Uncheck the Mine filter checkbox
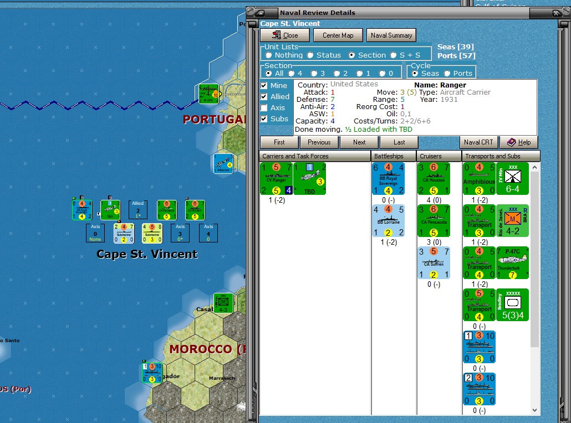Screen dimensions: 571x423 click(x=263, y=85)
